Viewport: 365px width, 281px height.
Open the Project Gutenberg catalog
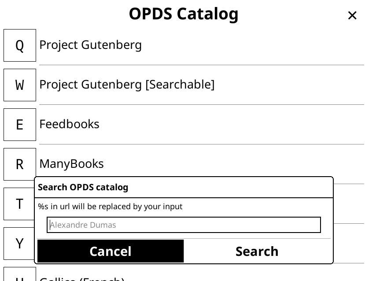(x=90, y=45)
